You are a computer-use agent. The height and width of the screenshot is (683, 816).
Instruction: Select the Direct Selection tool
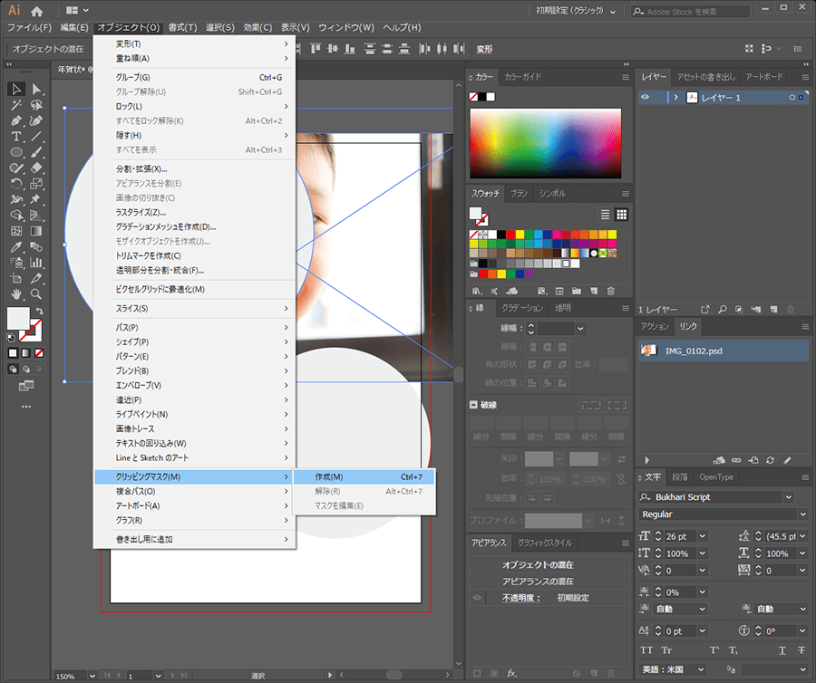point(36,89)
